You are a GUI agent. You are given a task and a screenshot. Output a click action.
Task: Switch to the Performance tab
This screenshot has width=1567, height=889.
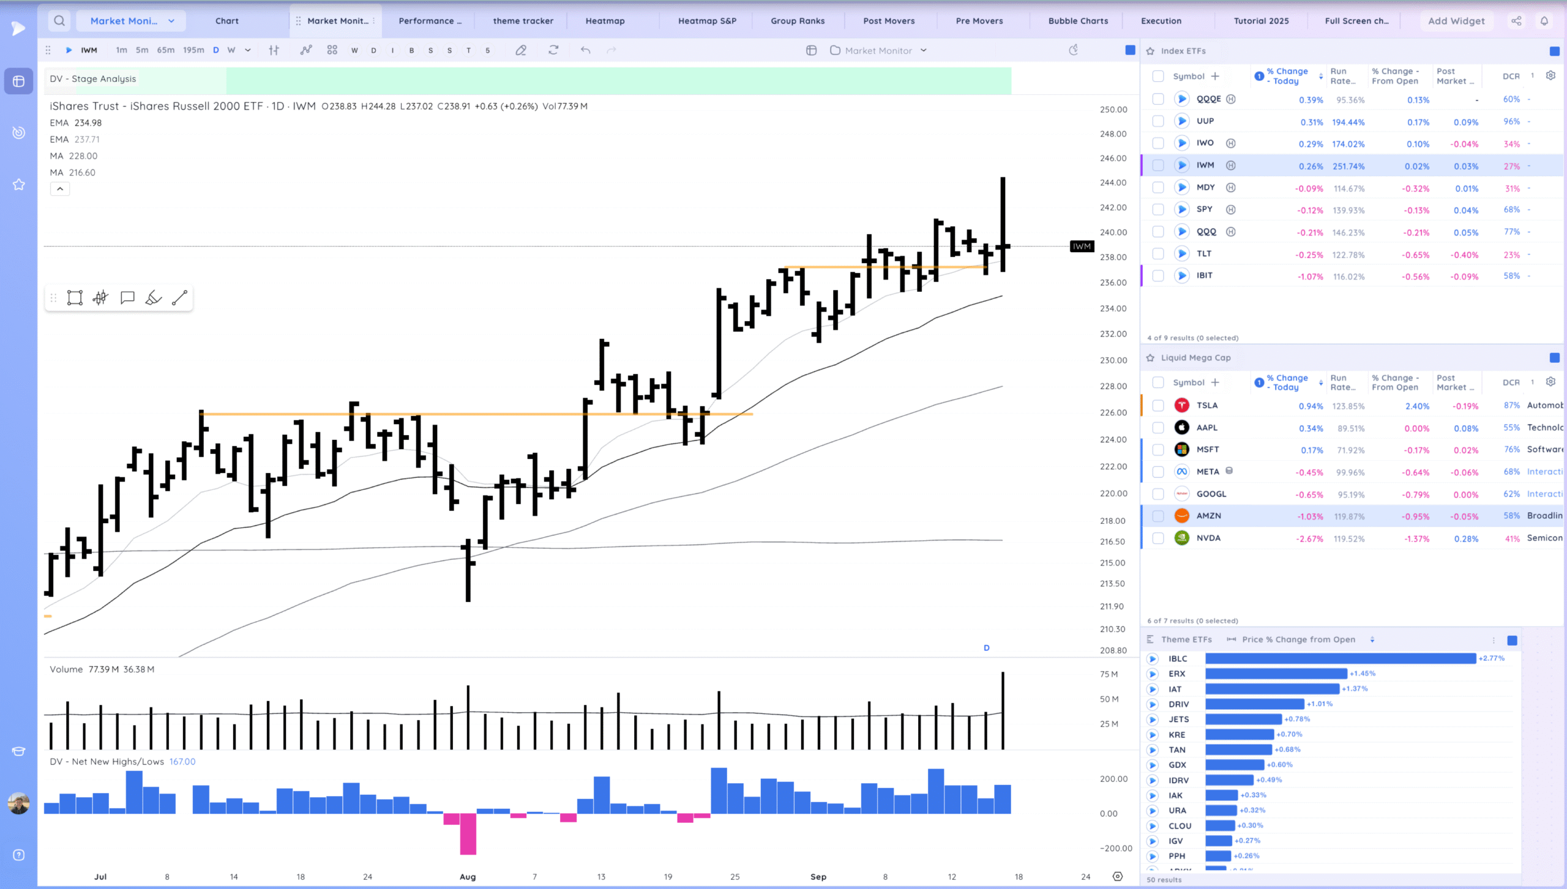pos(430,21)
